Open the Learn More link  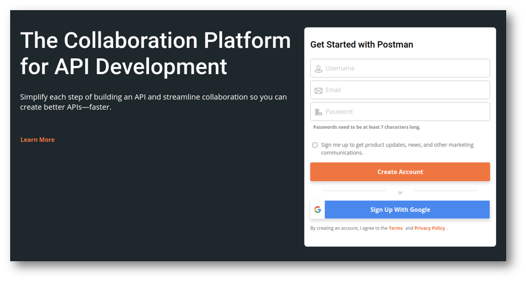tap(38, 139)
